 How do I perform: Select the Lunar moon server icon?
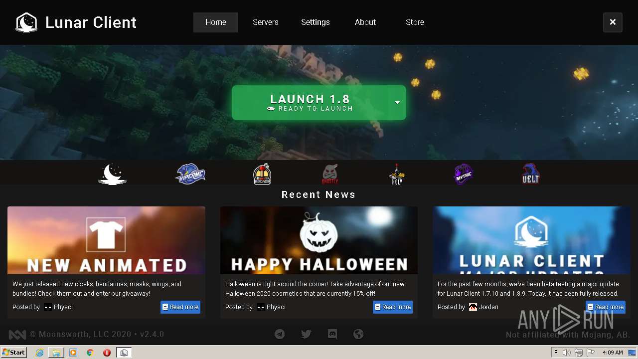point(112,175)
